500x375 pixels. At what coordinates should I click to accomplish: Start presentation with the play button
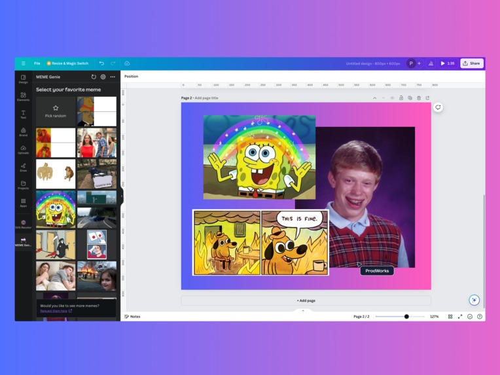click(448, 63)
